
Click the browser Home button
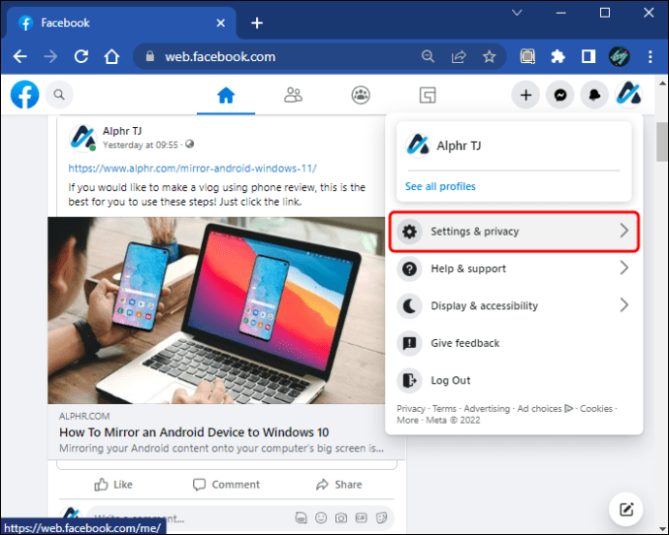[x=111, y=56]
